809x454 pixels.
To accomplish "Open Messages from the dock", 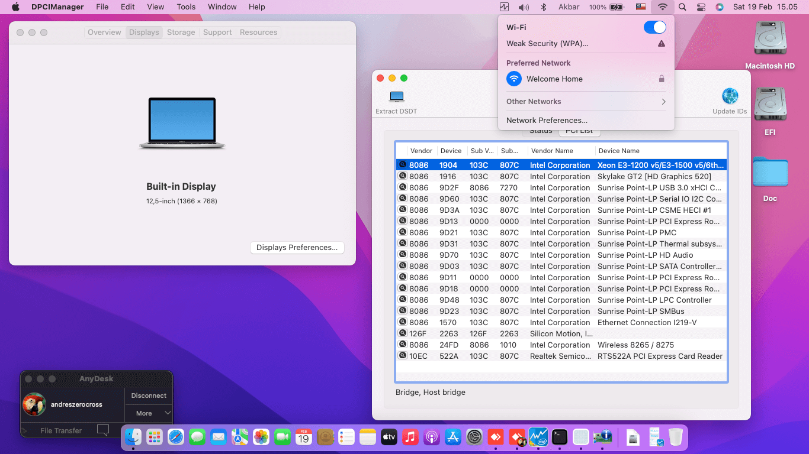I will [197, 437].
